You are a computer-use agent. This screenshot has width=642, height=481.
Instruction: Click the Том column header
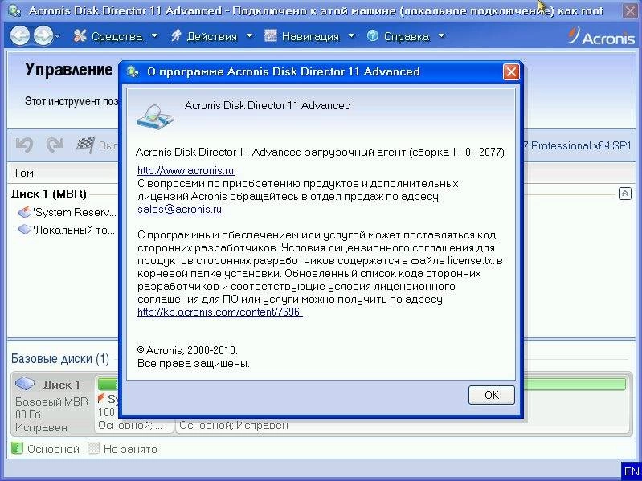pos(23,173)
